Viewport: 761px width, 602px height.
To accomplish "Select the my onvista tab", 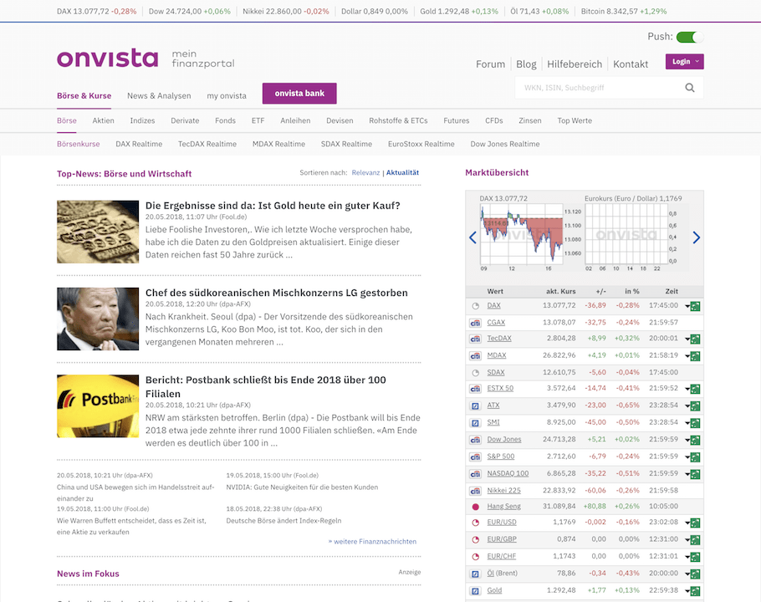I will (x=227, y=96).
